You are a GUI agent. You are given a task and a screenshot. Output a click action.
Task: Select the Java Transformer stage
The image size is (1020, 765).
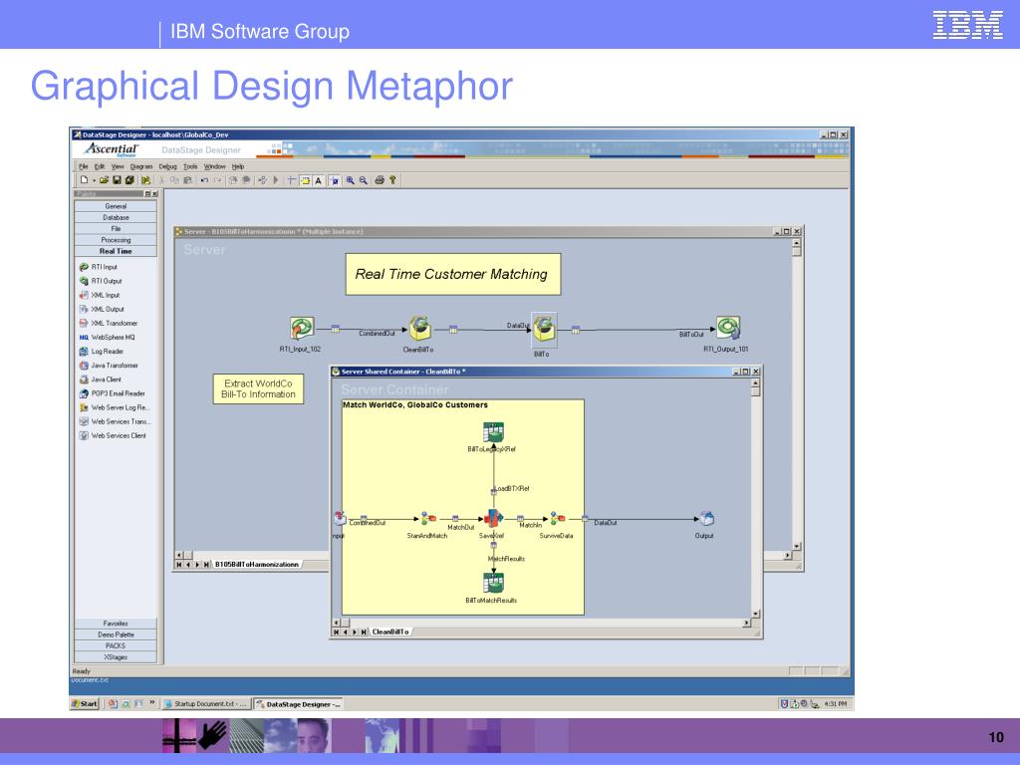(x=108, y=366)
